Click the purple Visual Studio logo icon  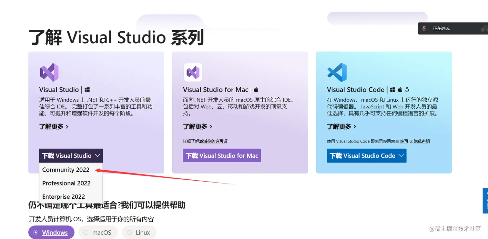point(49,72)
